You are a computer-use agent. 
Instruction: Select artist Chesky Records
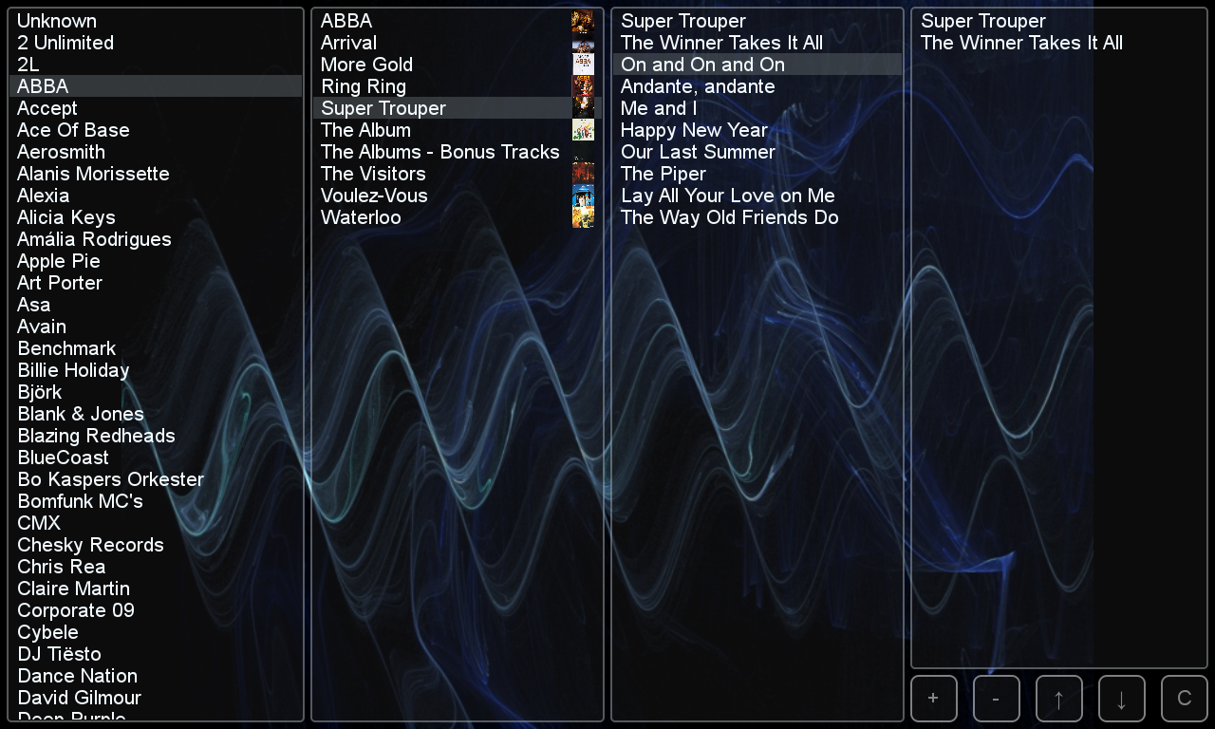156,545
